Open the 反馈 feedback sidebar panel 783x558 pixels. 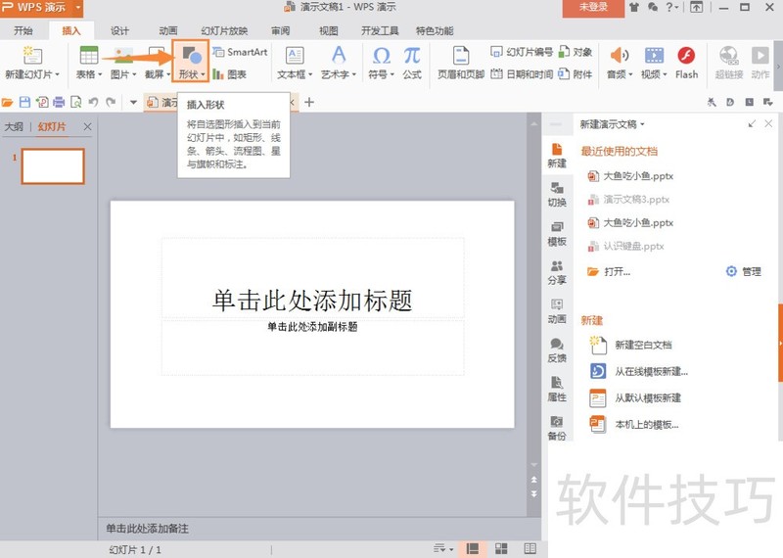click(557, 350)
